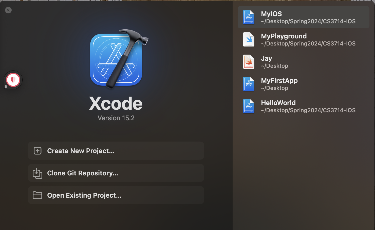This screenshot has width=375, height=230.
Task: Click the Create New Project button
Action: coord(116,151)
